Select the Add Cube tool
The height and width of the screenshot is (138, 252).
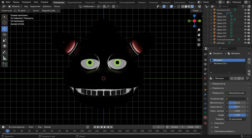(4, 64)
